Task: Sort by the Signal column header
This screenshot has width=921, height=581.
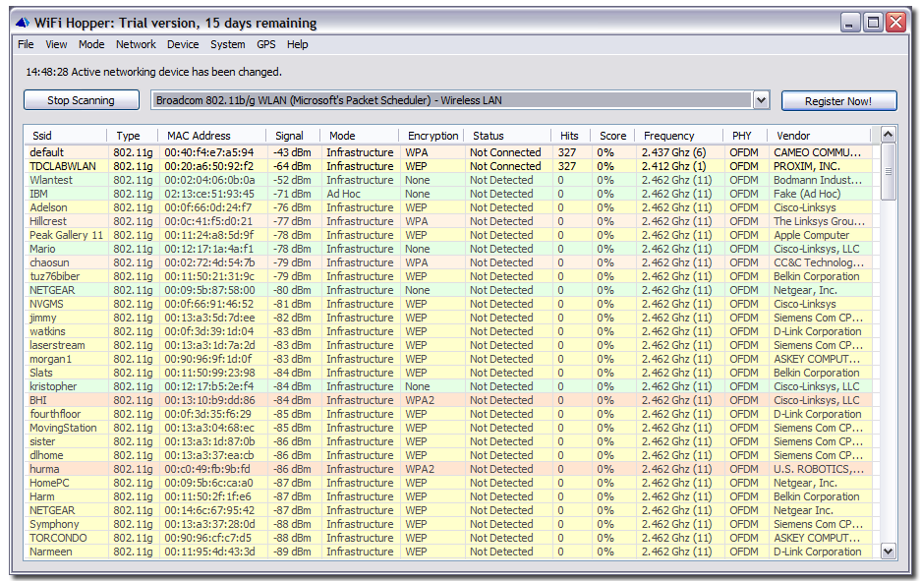Action: (x=293, y=136)
